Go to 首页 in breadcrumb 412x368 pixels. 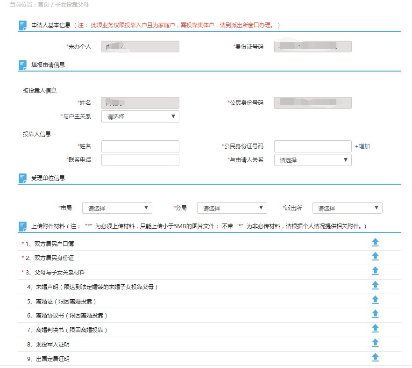click(x=43, y=5)
